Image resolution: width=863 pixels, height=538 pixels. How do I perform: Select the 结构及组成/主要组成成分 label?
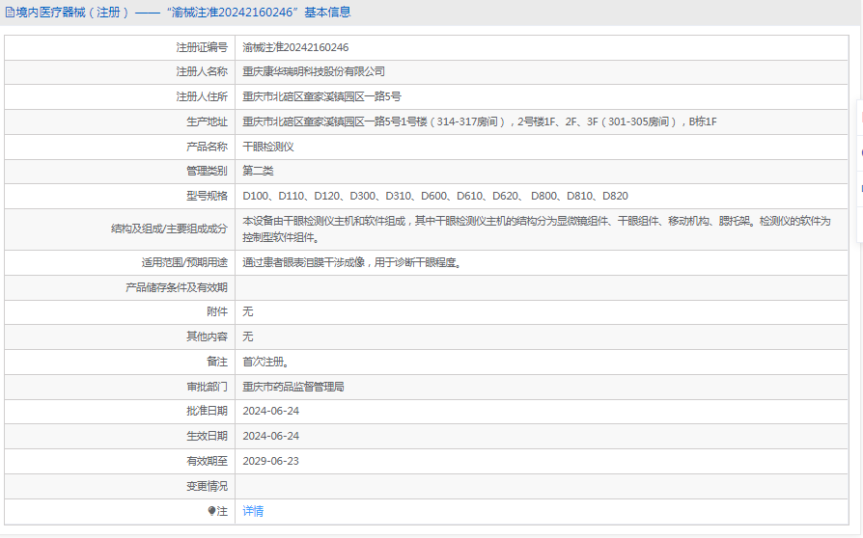[170, 229]
